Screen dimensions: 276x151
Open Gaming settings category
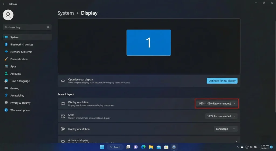(15, 88)
